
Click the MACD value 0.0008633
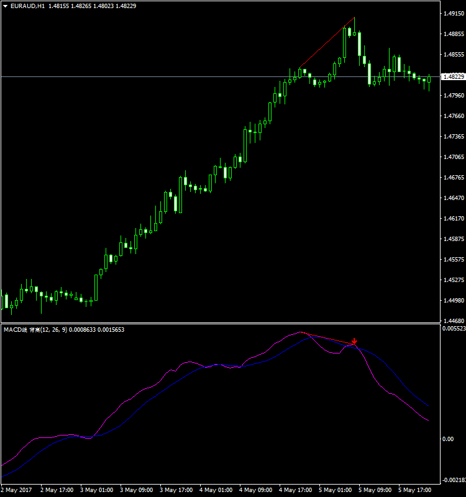83,330
